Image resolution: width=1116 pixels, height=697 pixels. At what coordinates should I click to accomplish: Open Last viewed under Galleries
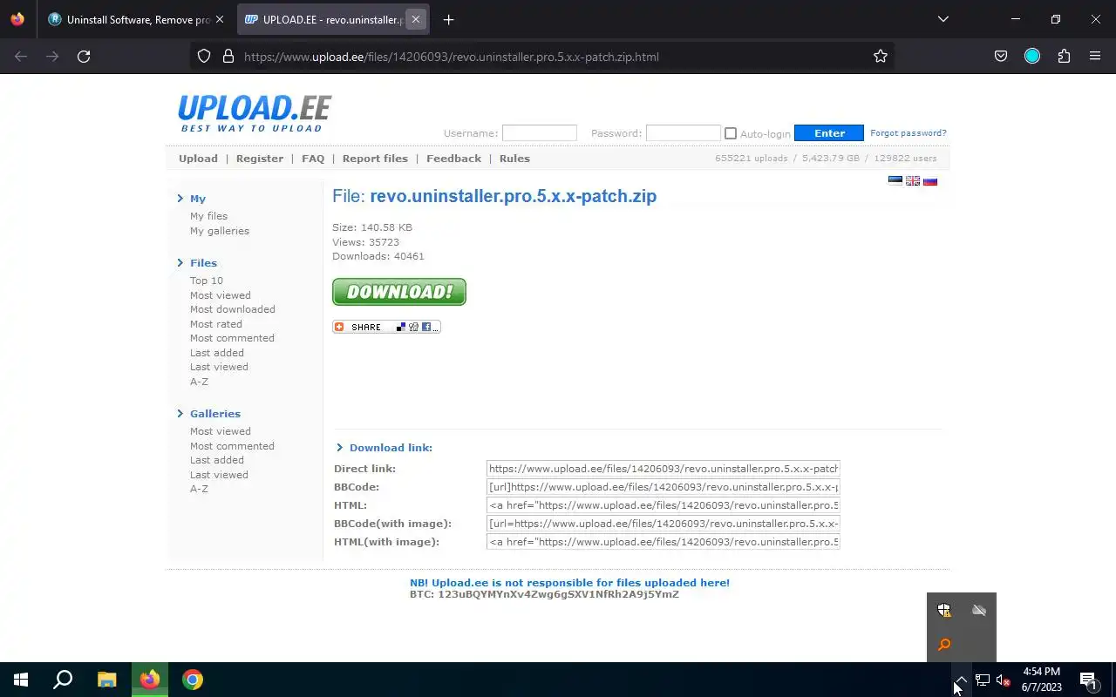coord(219,475)
